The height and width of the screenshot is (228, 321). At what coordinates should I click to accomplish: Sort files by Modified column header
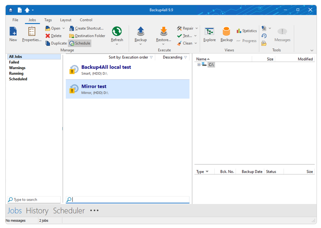[294, 59]
